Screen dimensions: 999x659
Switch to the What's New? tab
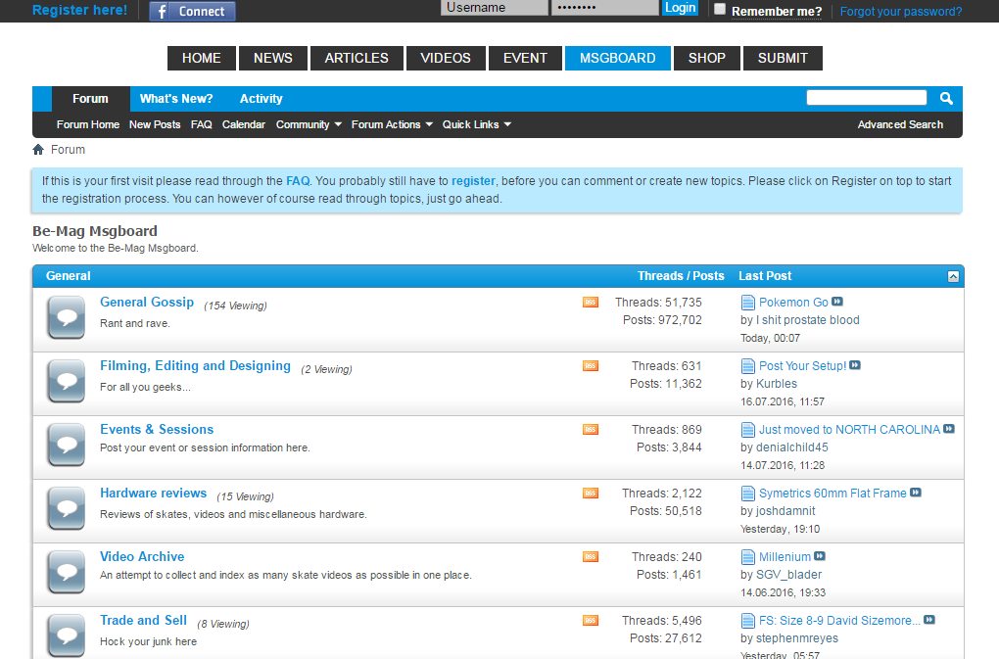[176, 99]
